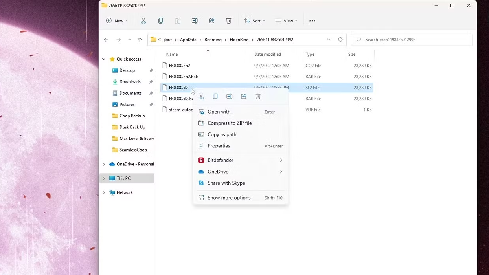
Task: Click the Rename icon in the context menu
Action: point(230,96)
